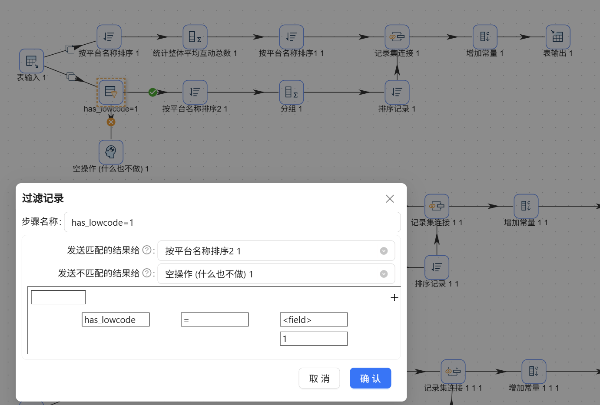Select the 分组 1 group node
The height and width of the screenshot is (405, 600).
[291, 92]
